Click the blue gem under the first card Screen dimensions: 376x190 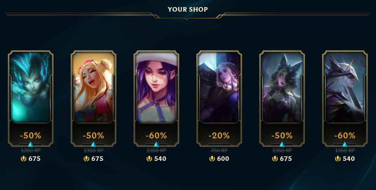[x=31, y=144]
